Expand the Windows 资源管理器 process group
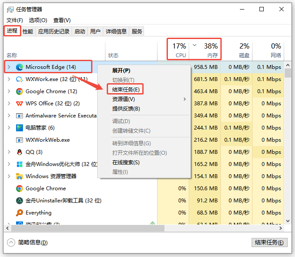The image size is (295, 257). 9,176
